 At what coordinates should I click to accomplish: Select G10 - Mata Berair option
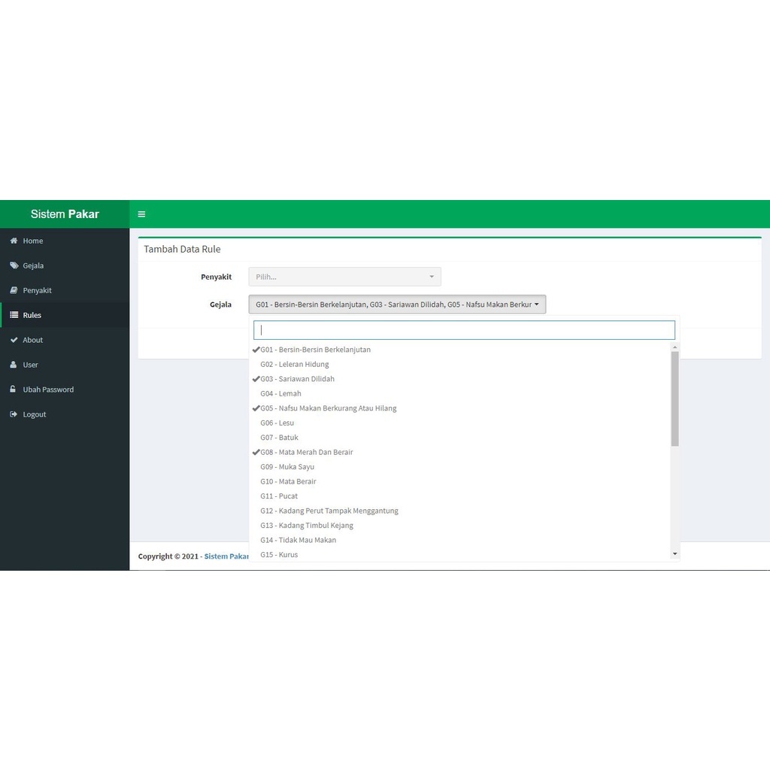click(x=459, y=481)
